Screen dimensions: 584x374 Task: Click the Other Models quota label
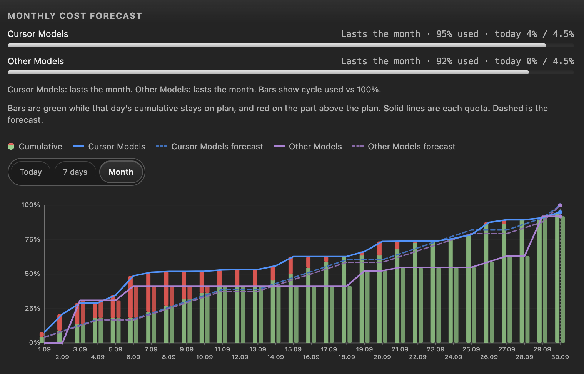point(36,61)
